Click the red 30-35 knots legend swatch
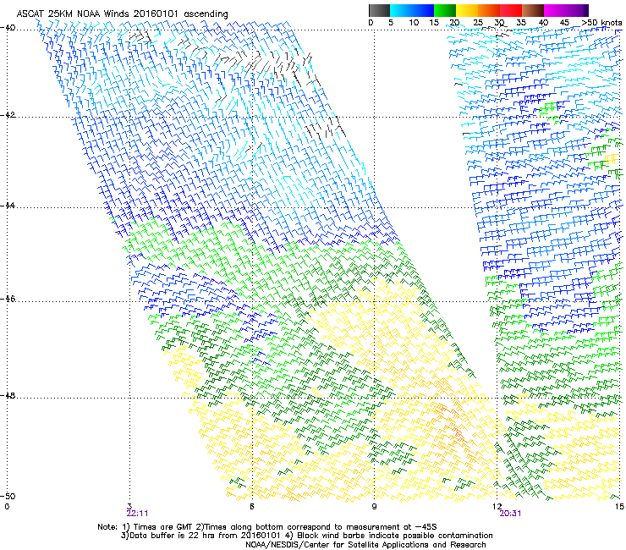Screen dimensions: 626x550 click(x=511, y=10)
